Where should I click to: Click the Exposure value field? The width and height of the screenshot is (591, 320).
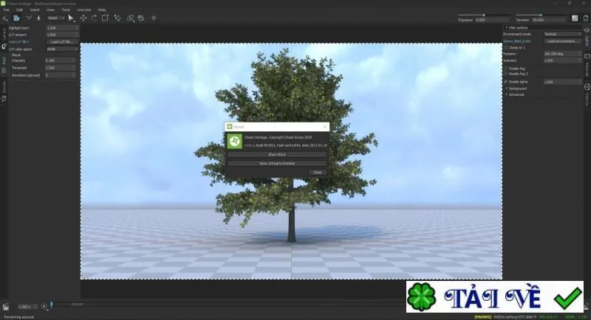491,20
